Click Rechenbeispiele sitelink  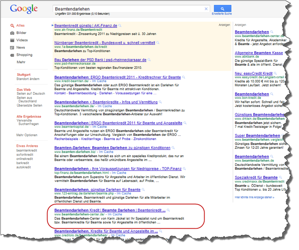pyautogui.click(x=66, y=139)
